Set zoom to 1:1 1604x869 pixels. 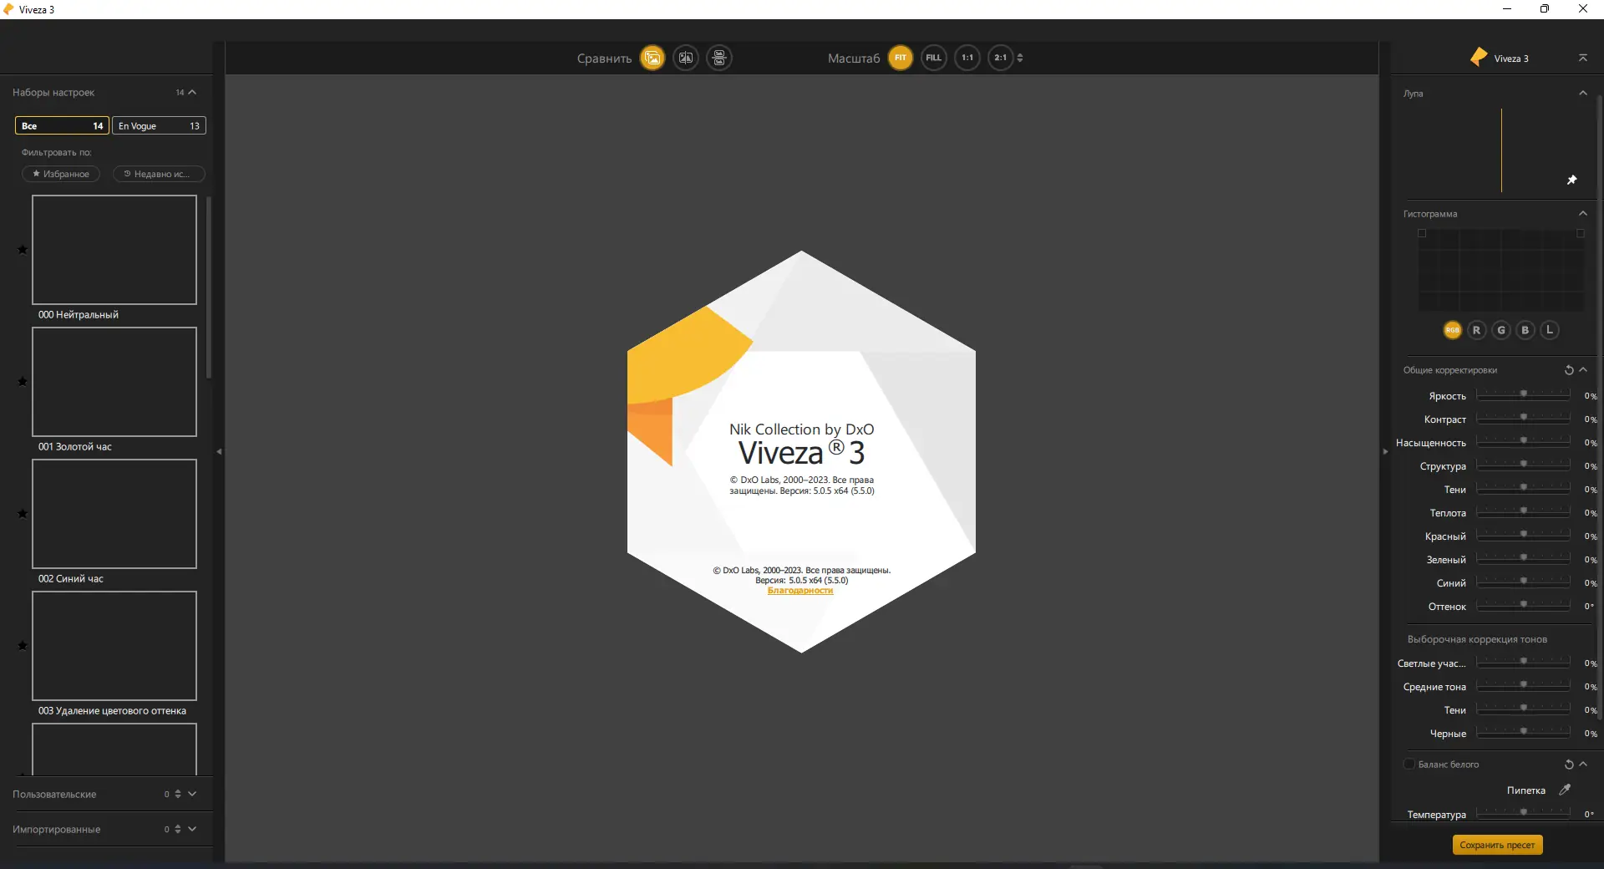point(967,58)
